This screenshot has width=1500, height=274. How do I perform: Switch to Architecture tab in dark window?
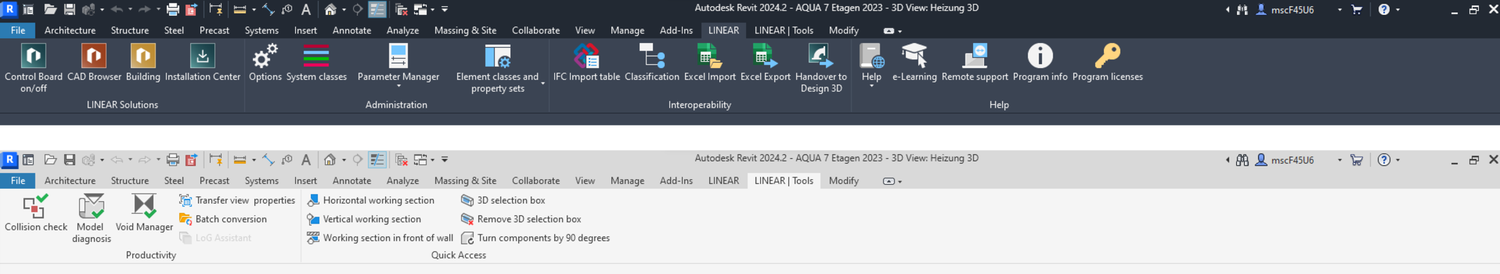70,30
